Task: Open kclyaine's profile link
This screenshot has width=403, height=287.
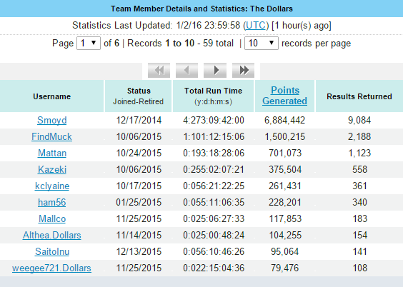Action: point(52,186)
